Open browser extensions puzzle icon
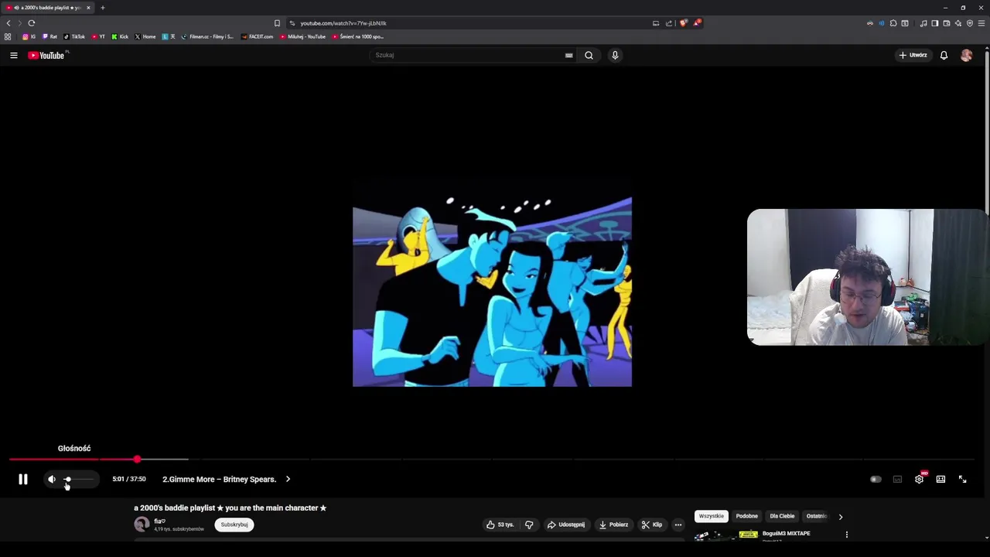990x557 pixels. (x=893, y=23)
